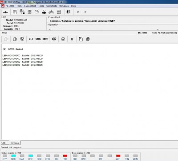178x161 pixels.
Task: Click the HDD Serial value
Action: pyautogui.click(x=19, y=23)
